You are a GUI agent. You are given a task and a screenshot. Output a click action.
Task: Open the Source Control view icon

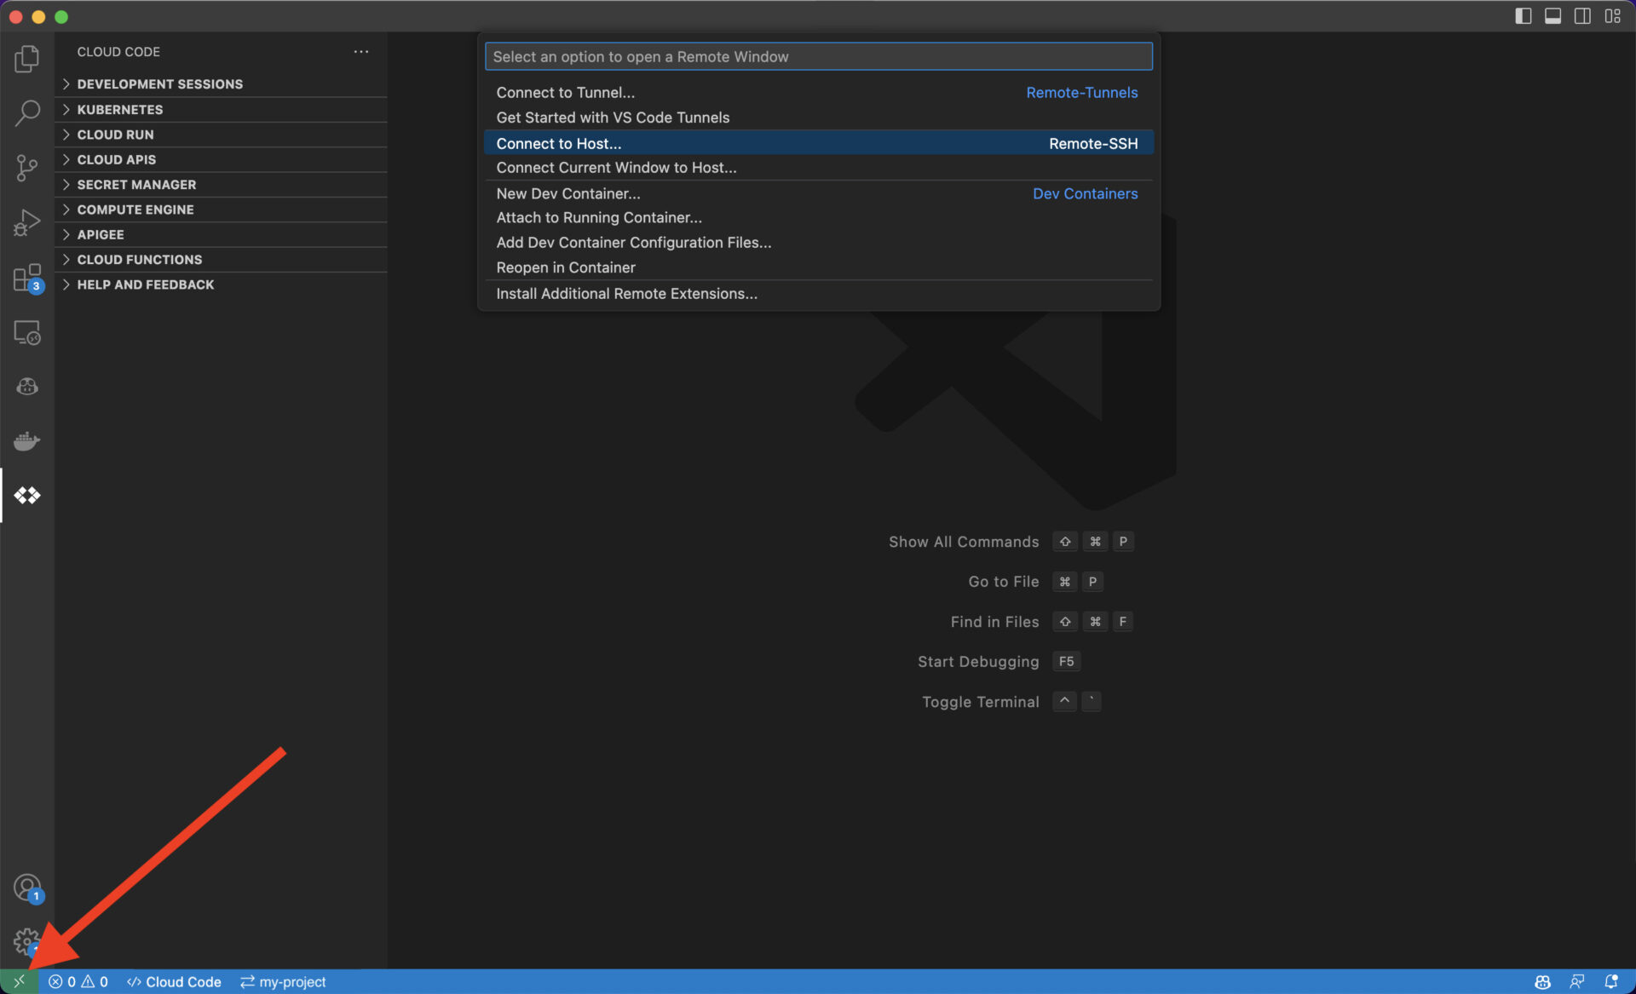[x=27, y=167]
